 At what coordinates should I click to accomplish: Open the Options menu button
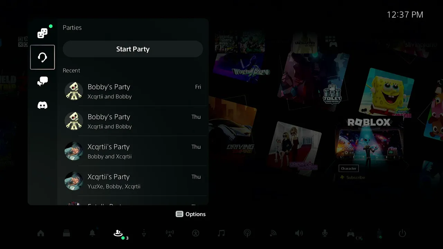191,214
